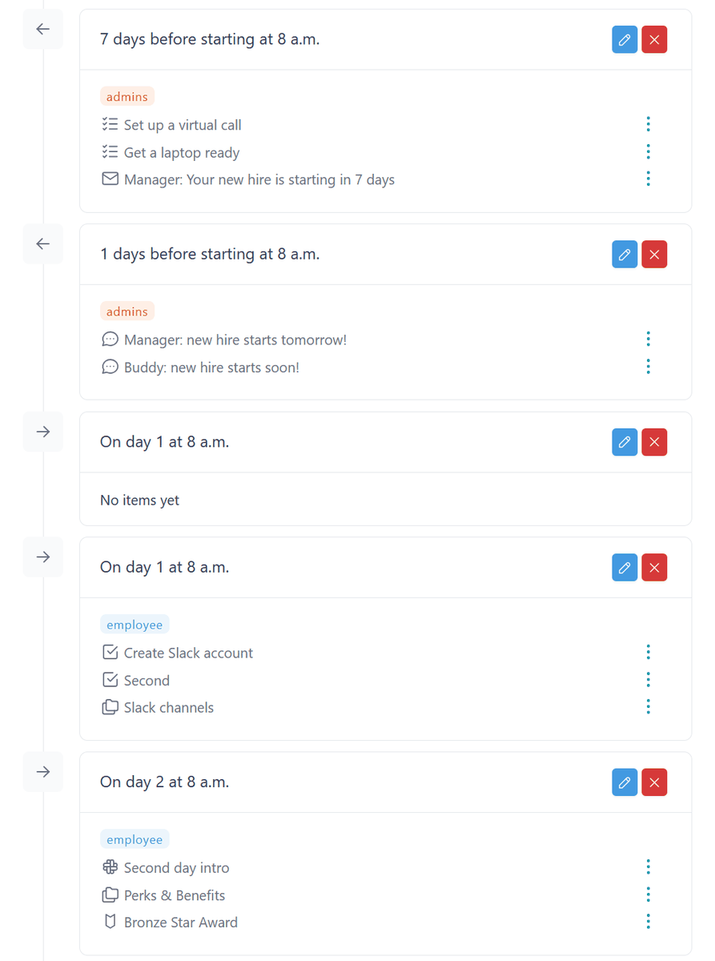Remove the day 2 at 8 a.m. block
This screenshot has width=715, height=961.
[654, 782]
